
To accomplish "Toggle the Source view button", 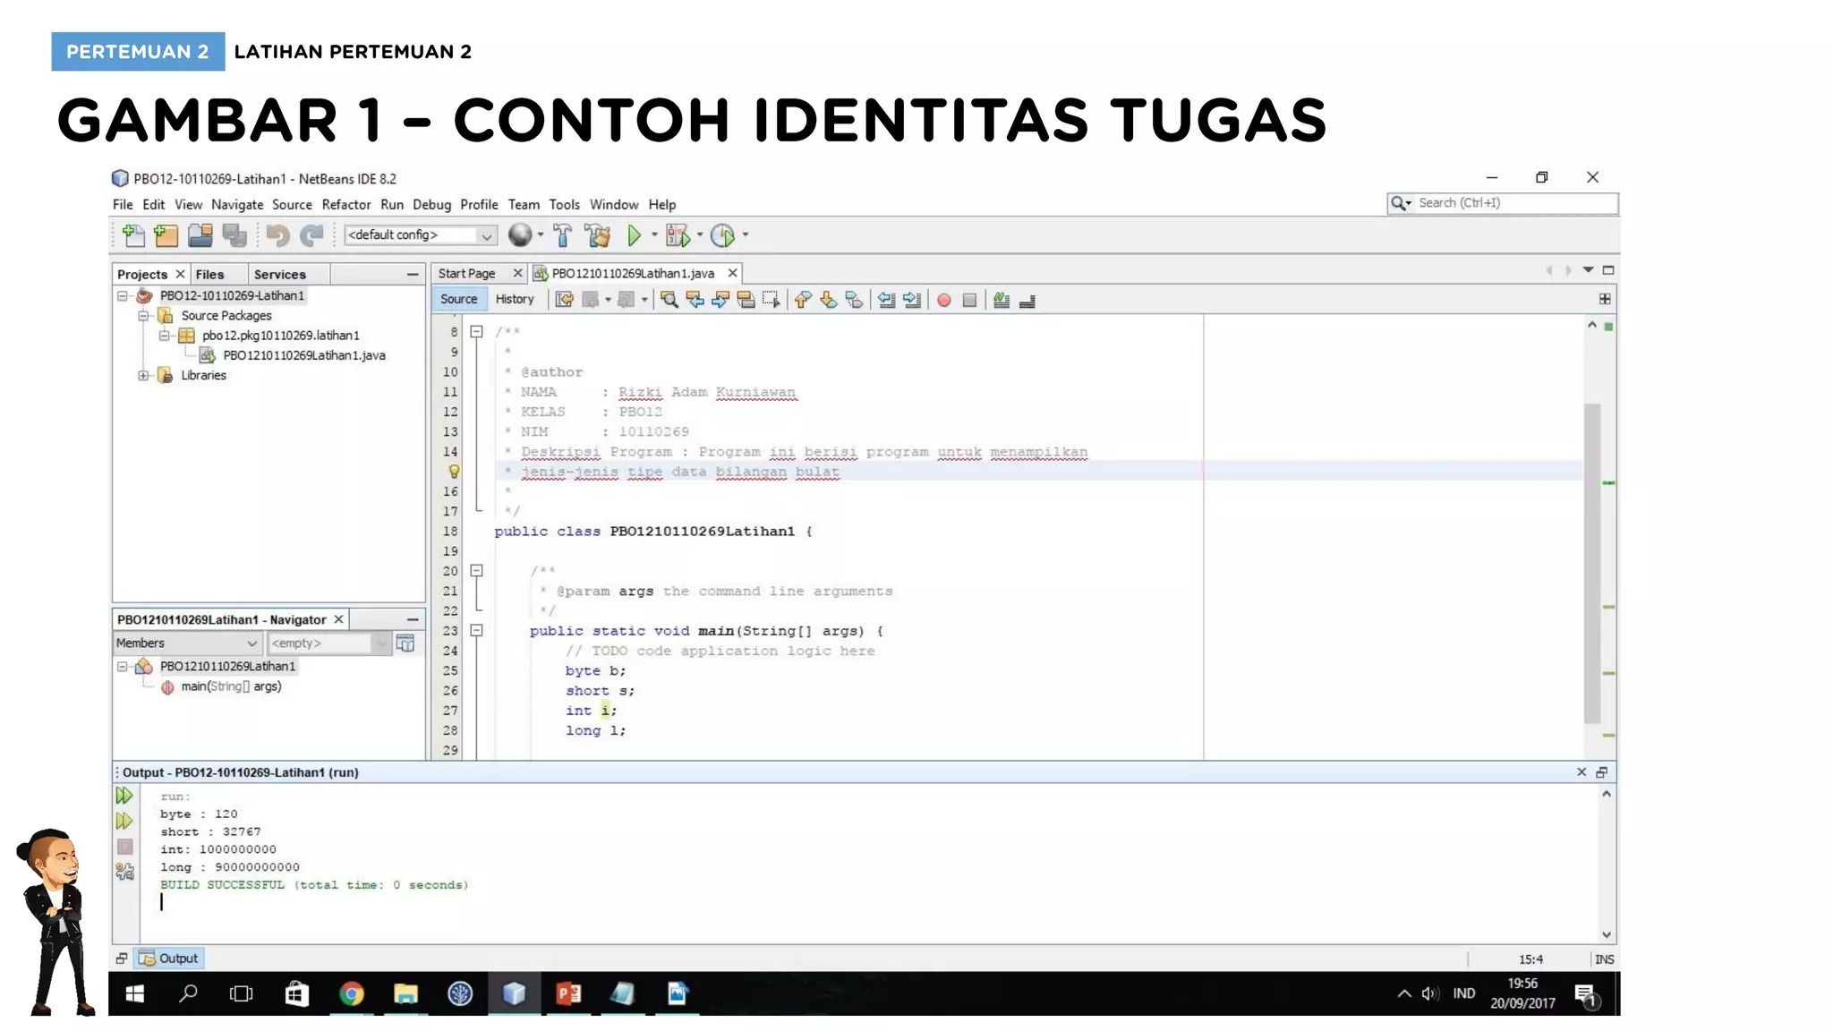I will pyautogui.click(x=458, y=299).
